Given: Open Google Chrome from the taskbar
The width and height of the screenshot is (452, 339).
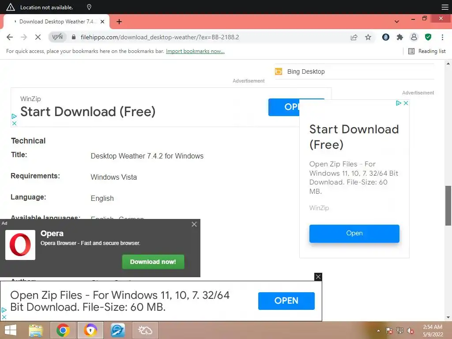Looking at the screenshot, I should tap(63, 330).
